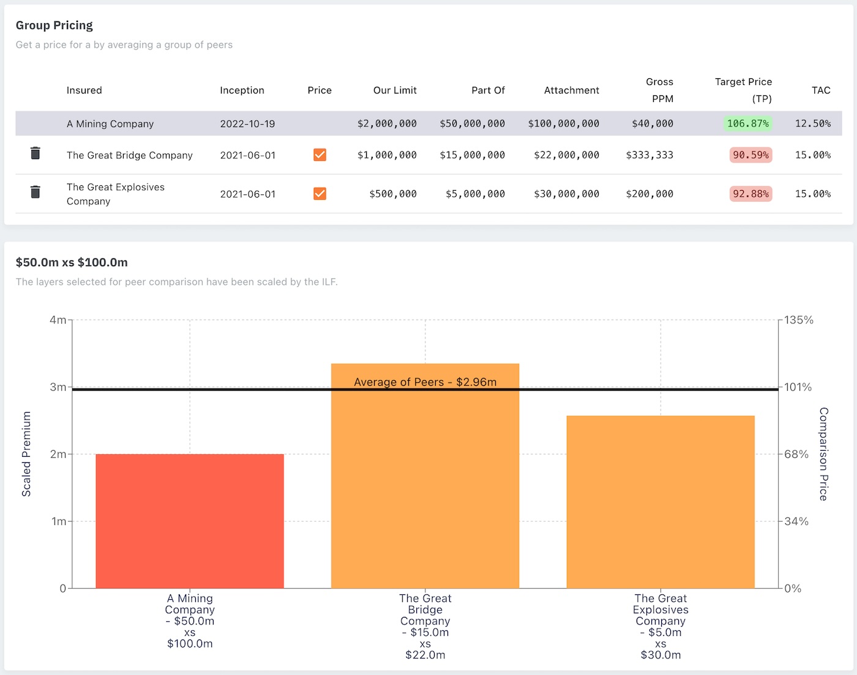
Task: Click the Comparison Price axis label
Action: pos(824,454)
